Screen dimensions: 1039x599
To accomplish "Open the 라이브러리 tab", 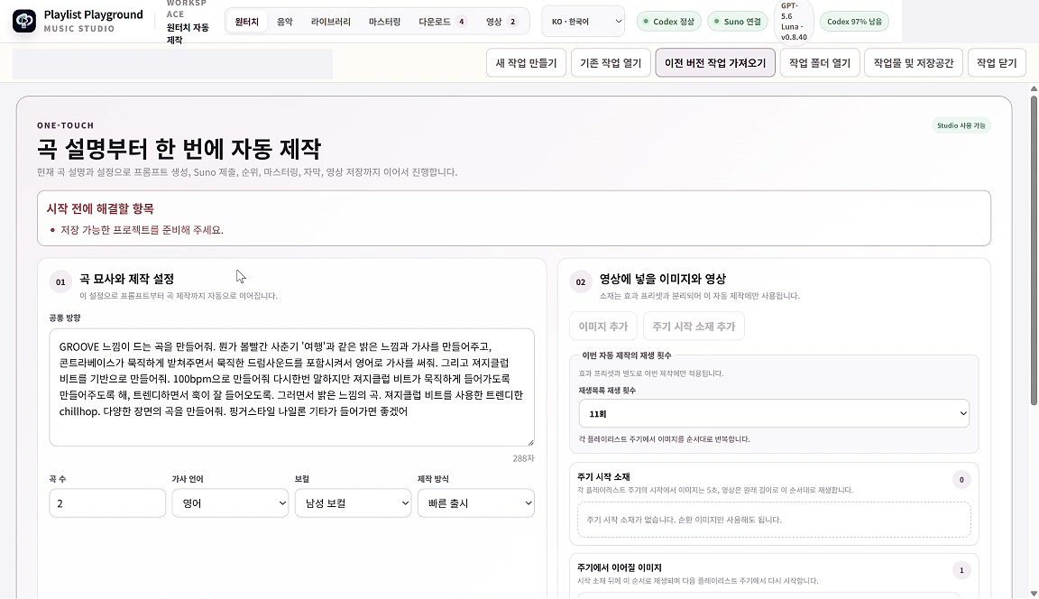I will point(331,22).
